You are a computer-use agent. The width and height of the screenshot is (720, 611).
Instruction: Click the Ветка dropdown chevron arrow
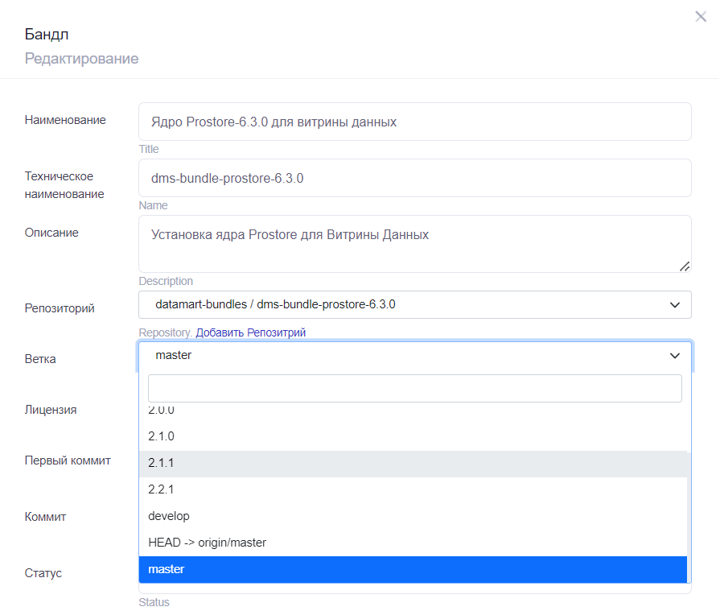coord(674,355)
